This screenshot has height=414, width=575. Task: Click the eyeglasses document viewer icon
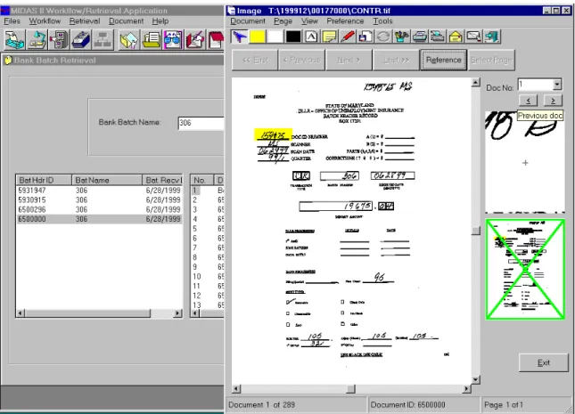pos(173,39)
